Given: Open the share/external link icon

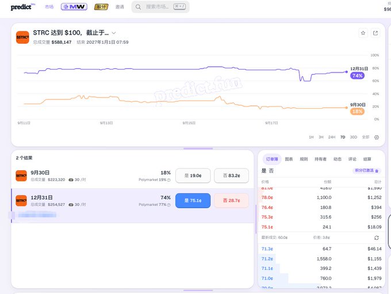Looking at the screenshot, I should pyautogui.click(x=375, y=33).
